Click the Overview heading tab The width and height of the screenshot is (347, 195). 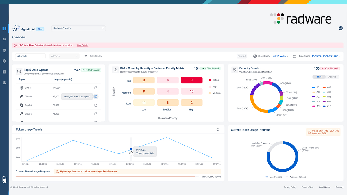point(19,37)
